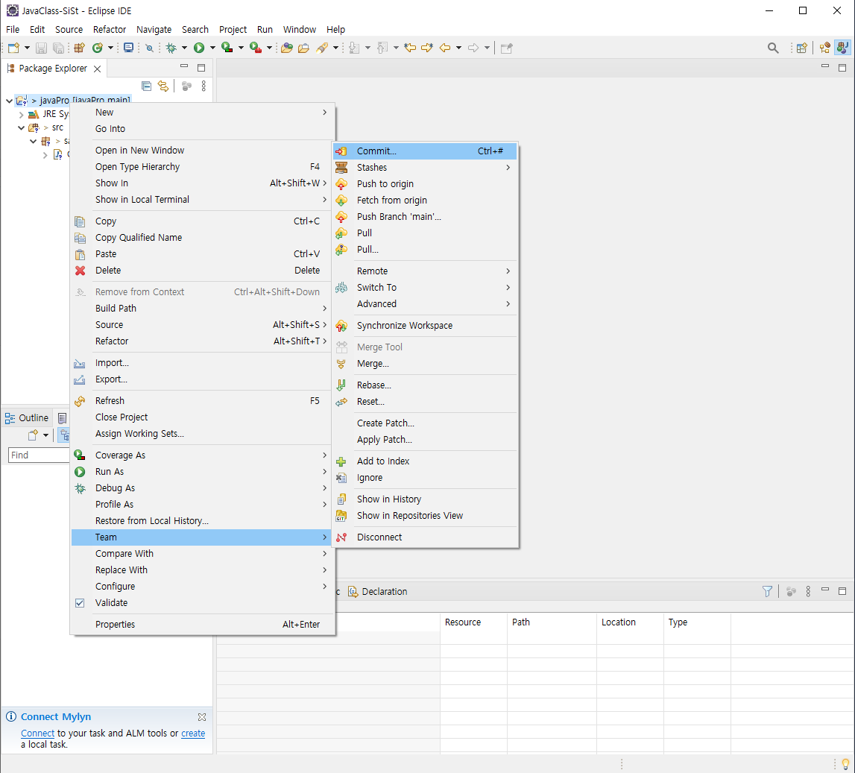This screenshot has height=773, width=855.
Task: Select Fetch from origin
Action: click(x=426, y=200)
